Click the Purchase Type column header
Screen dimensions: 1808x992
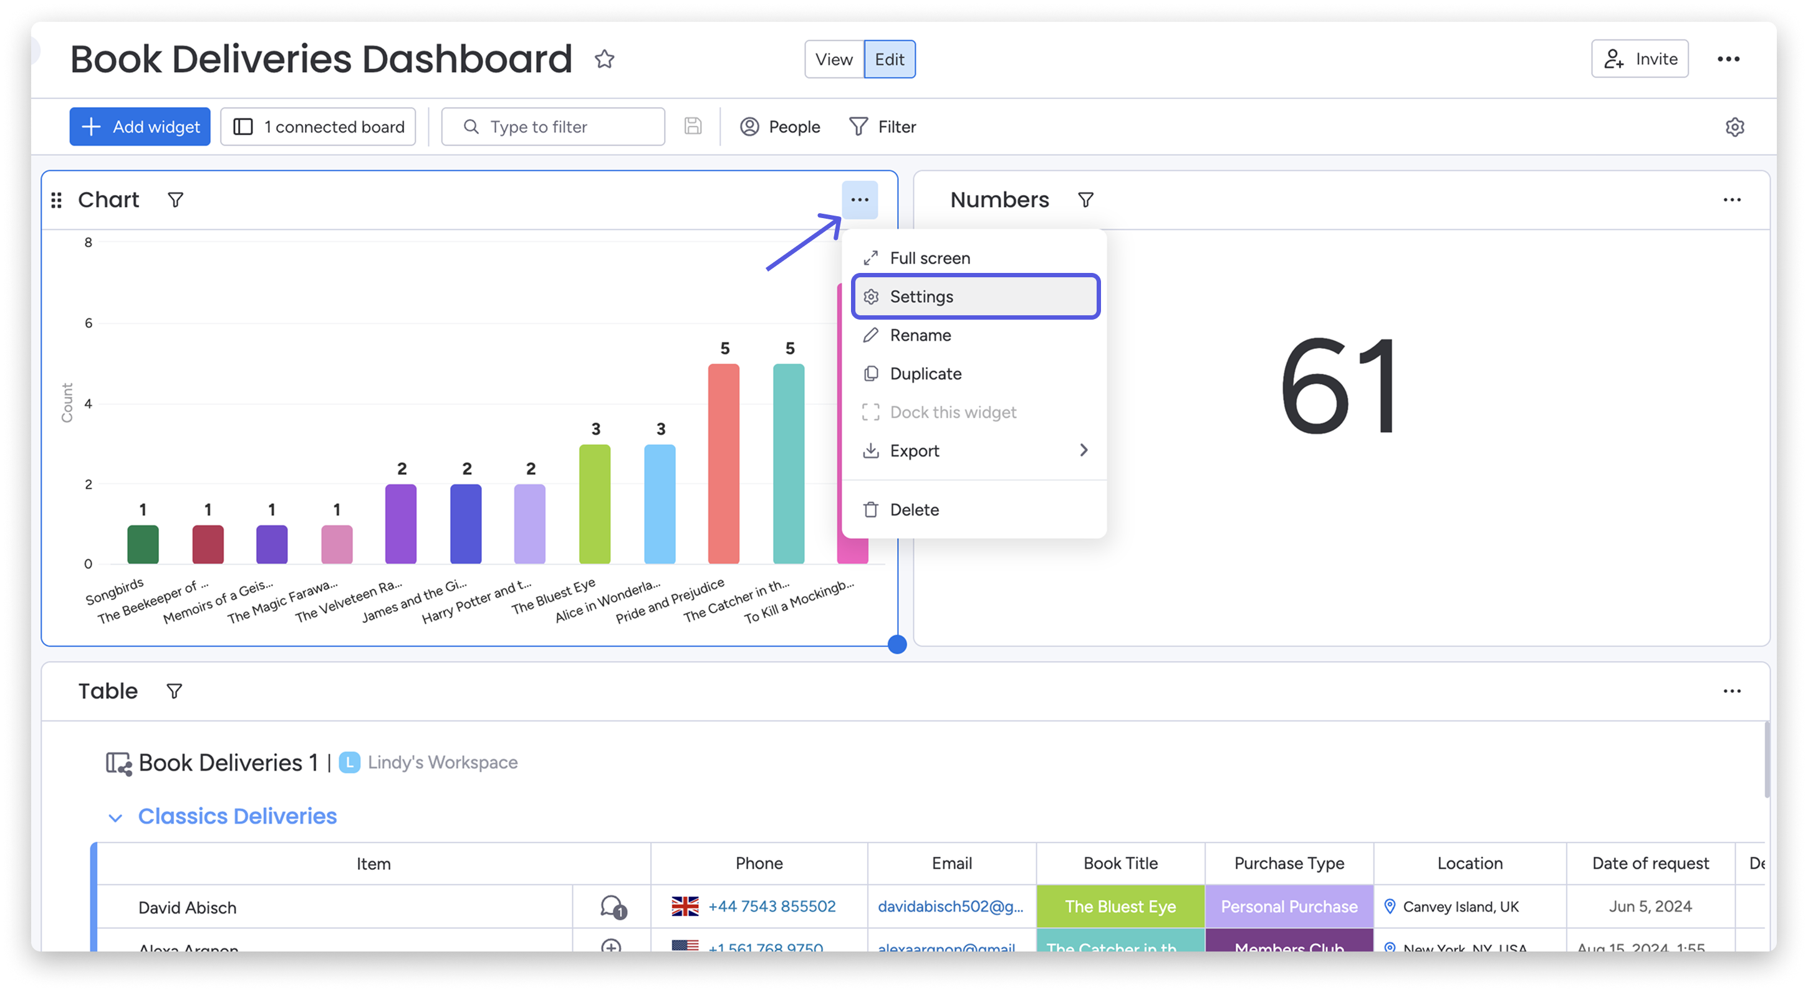coord(1289,864)
